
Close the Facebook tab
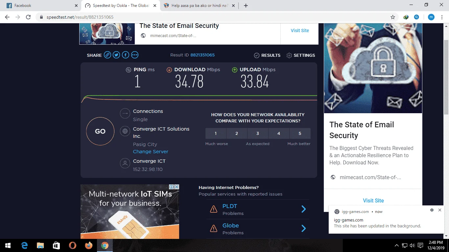(76, 6)
